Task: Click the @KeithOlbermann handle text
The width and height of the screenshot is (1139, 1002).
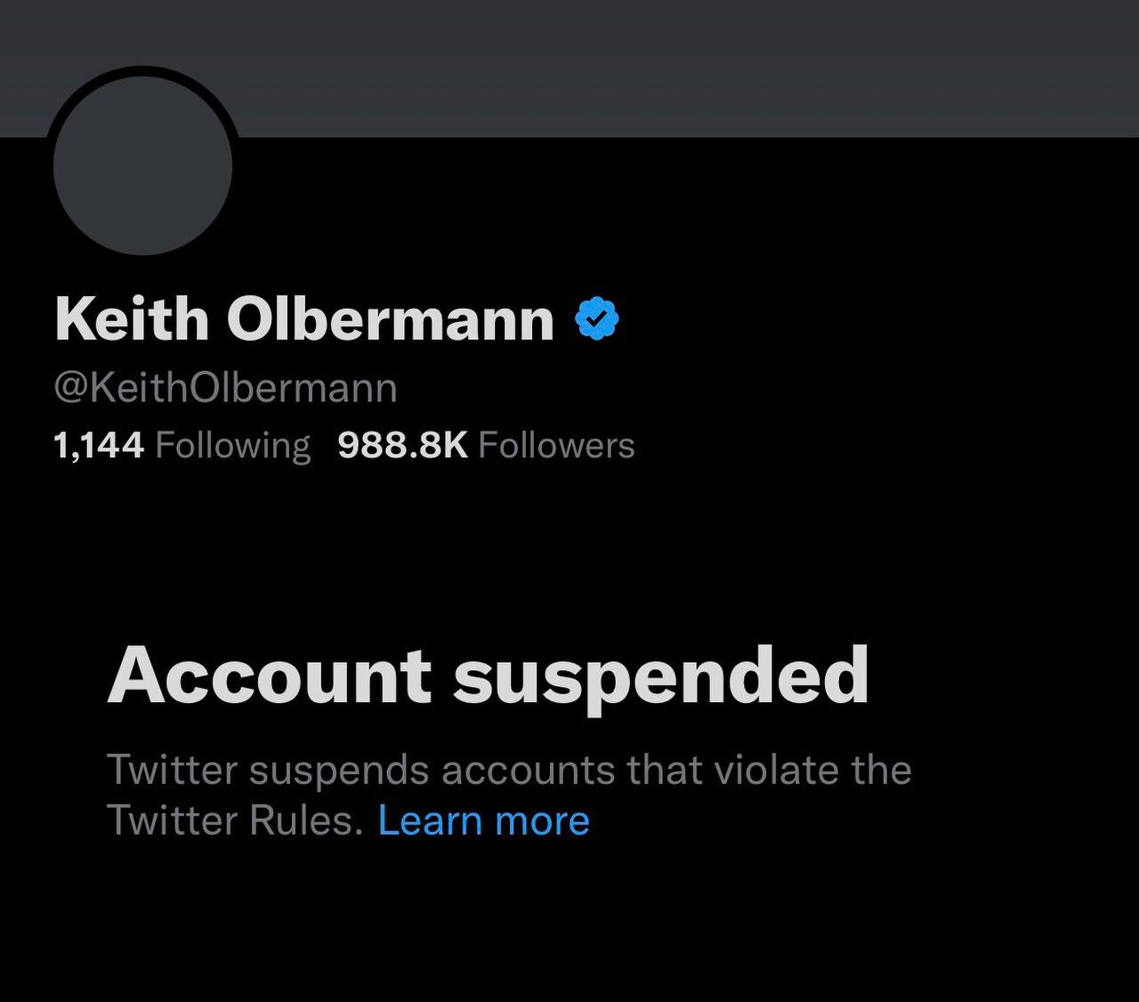Action: [226, 388]
